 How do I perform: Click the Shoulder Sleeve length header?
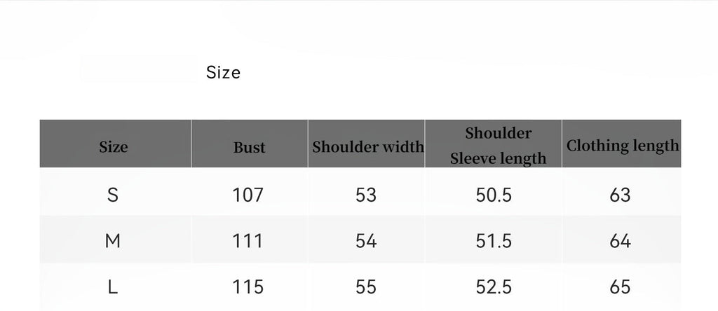pos(498,146)
